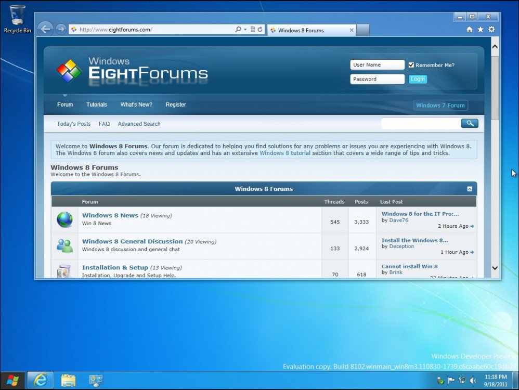This screenshot has width=519, height=390.
Task: Click the Home icon in browser toolbar
Action: 470,30
